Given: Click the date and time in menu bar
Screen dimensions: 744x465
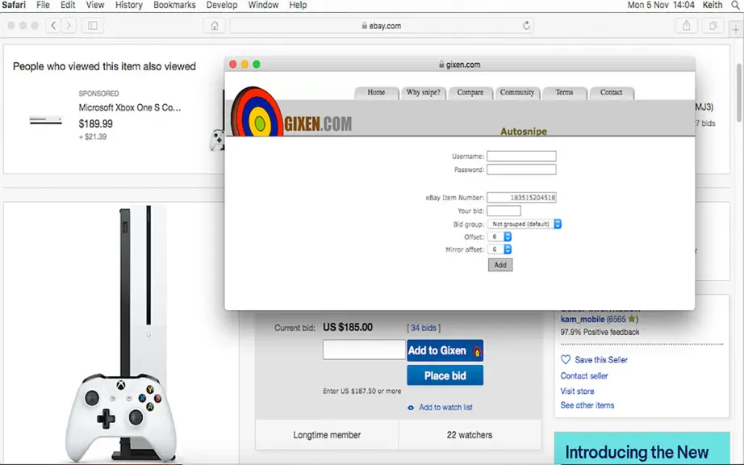Looking at the screenshot, I should click(x=661, y=5).
